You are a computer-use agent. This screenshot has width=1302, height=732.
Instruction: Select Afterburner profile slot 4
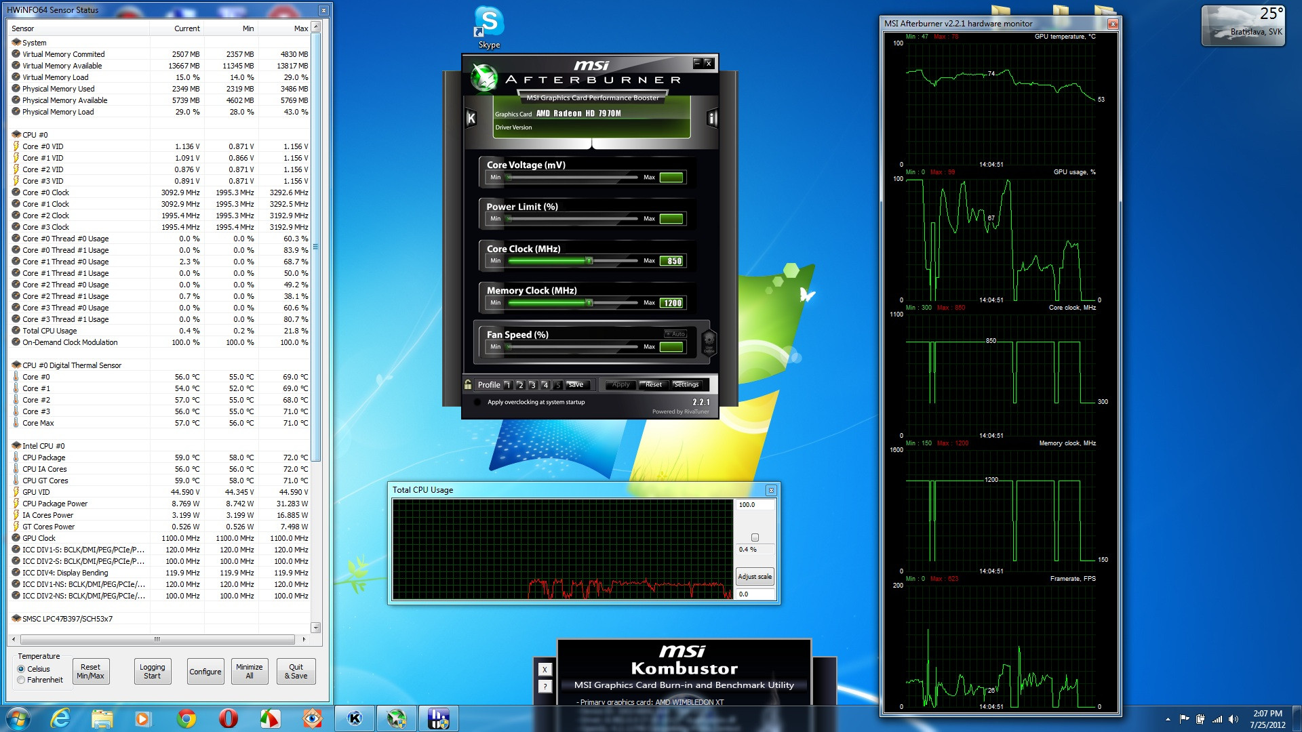click(x=545, y=385)
